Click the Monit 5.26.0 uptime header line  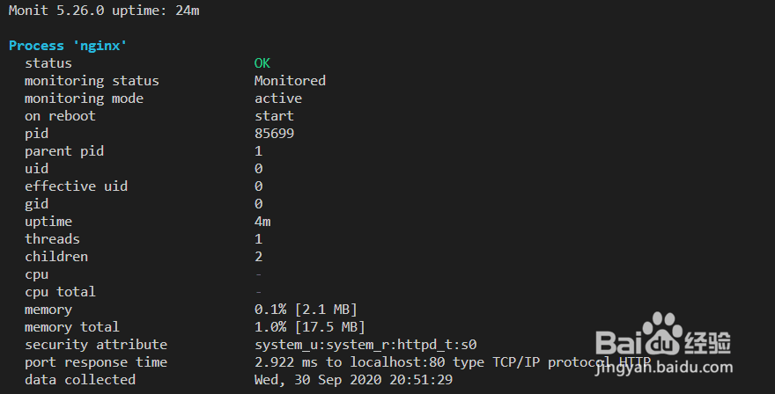pos(104,11)
